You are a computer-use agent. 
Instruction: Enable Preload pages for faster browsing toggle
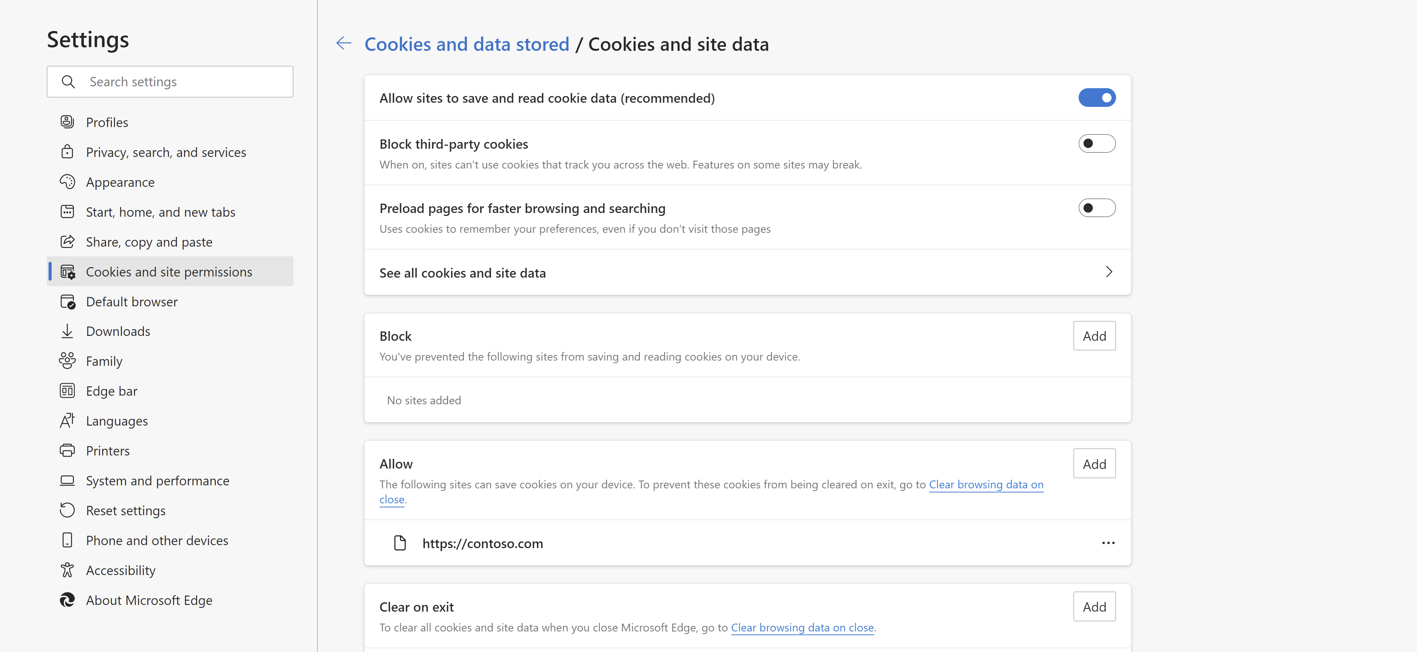(x=1096, y=208)
